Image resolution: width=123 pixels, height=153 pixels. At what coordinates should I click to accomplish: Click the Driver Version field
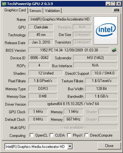click(x=73, y=104)
